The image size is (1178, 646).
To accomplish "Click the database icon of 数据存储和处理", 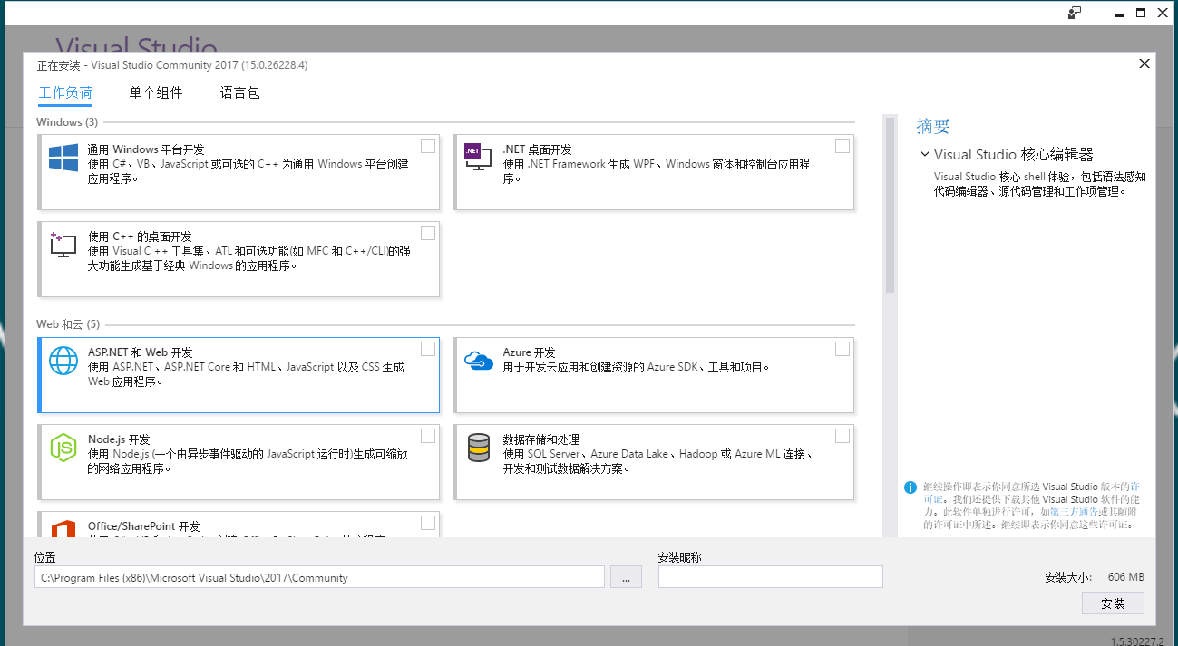I will tap(478, 448).
